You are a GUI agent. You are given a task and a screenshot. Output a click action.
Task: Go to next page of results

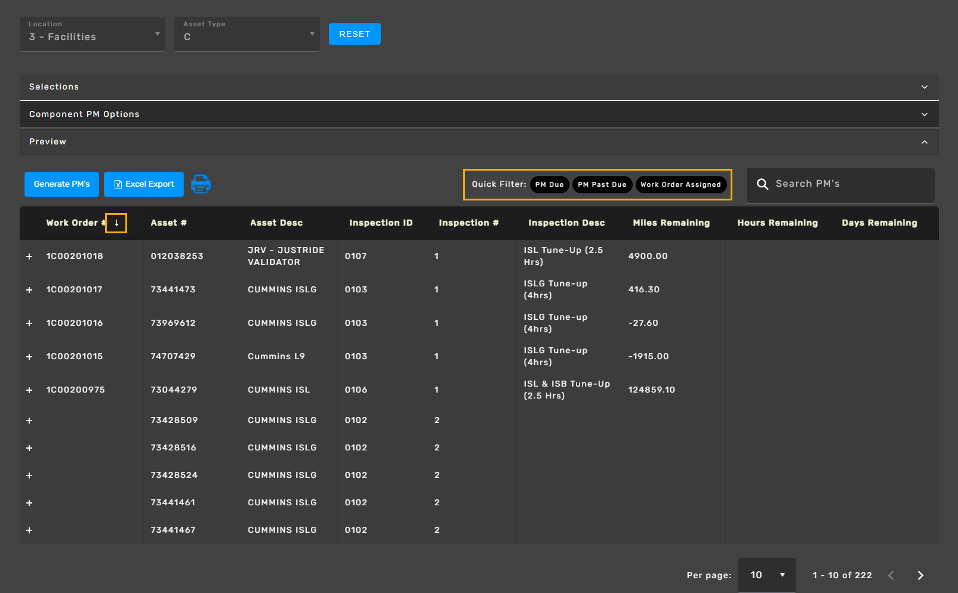click(x=920, y=575)
